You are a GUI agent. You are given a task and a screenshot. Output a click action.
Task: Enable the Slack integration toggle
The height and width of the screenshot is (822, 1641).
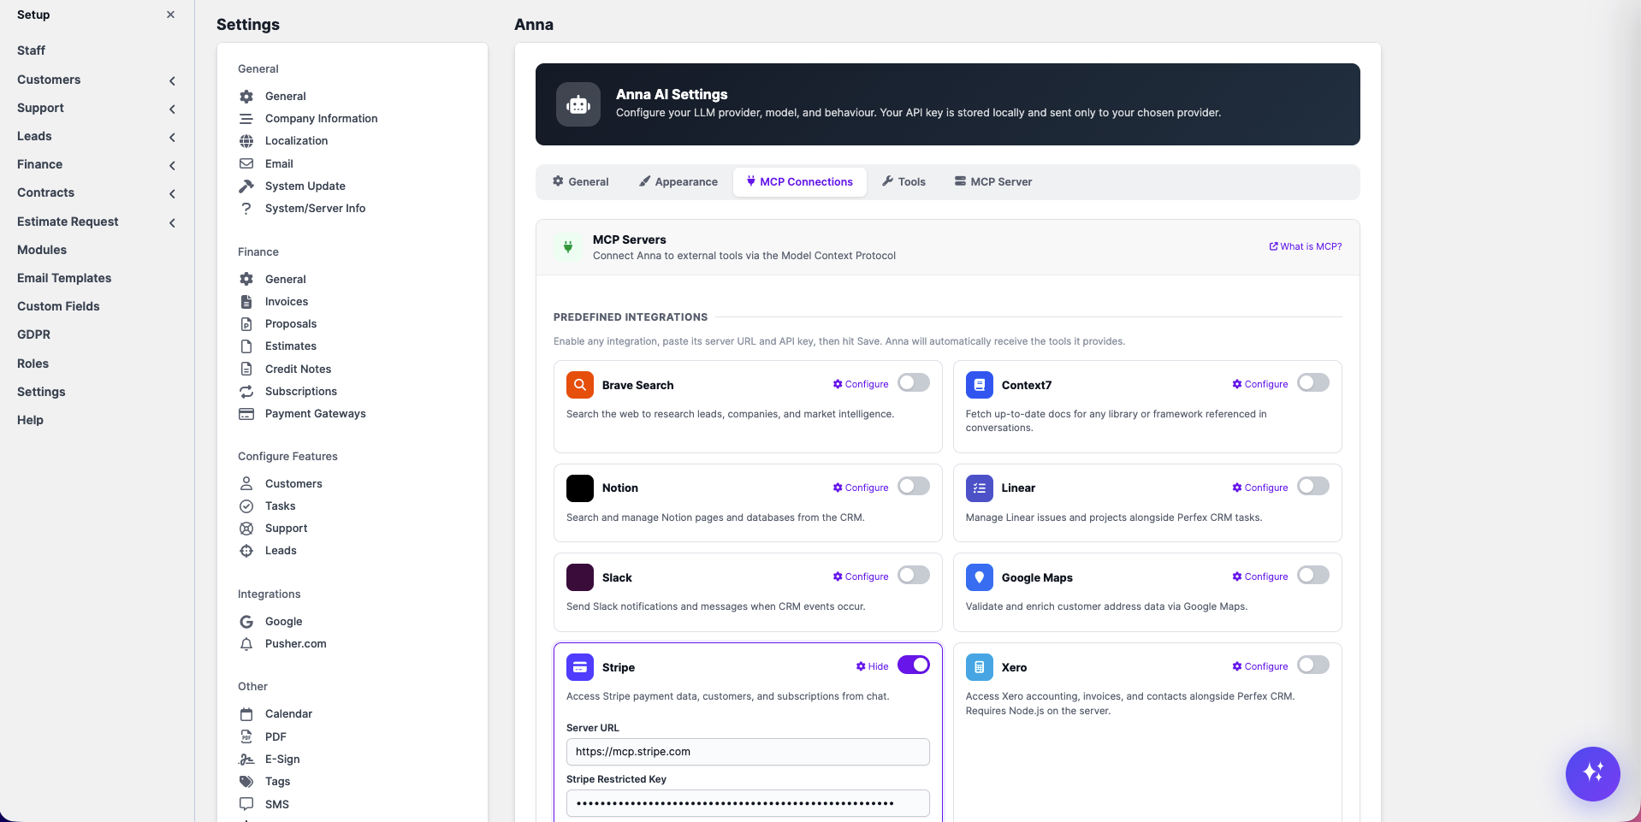click(x=914, y=576)
